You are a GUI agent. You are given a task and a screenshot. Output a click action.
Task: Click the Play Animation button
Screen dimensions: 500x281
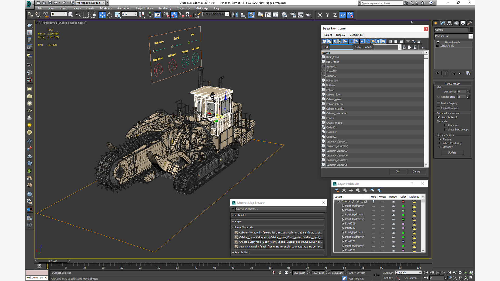pos(437,272)
